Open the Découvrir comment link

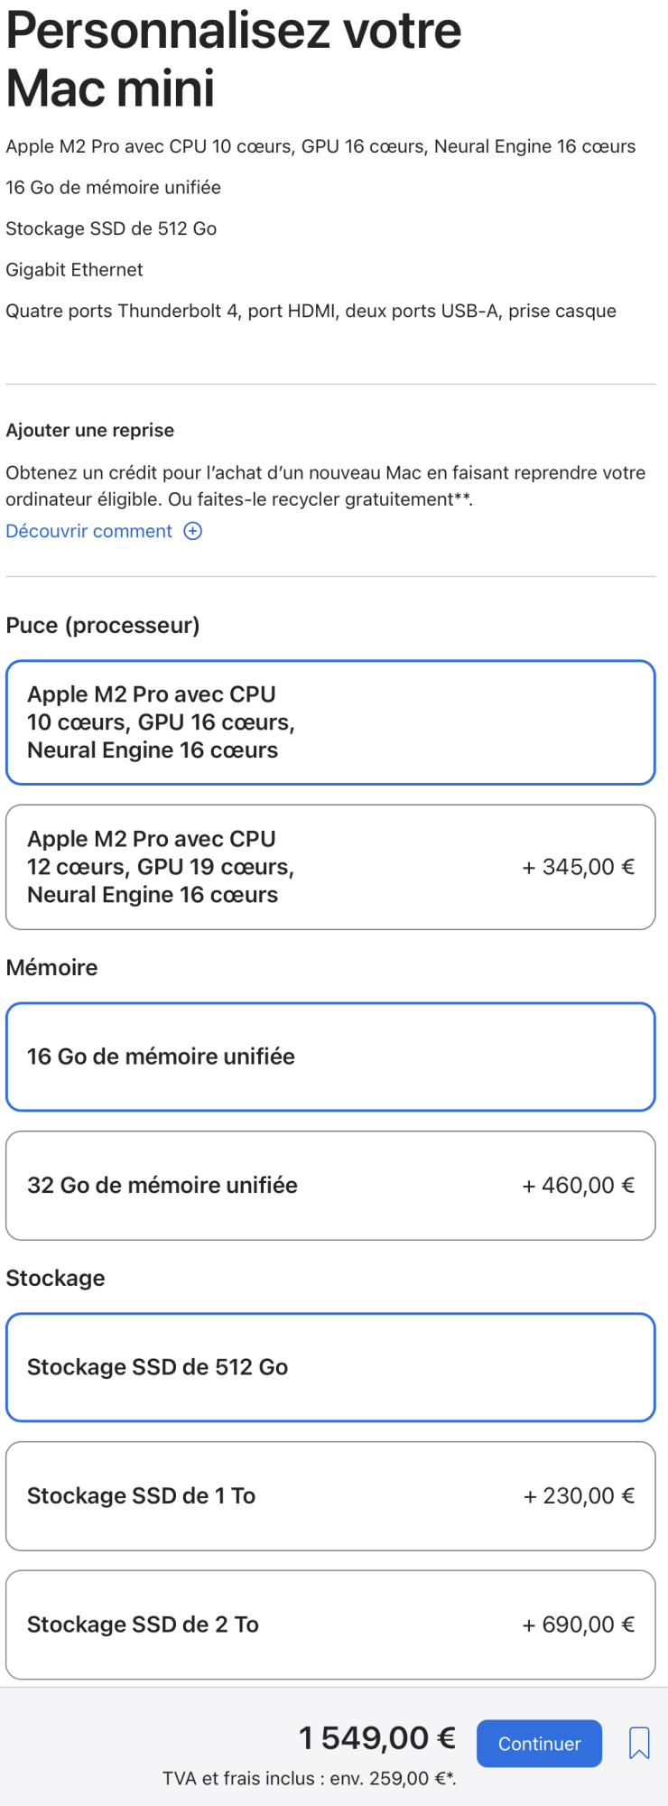(89, 531)
